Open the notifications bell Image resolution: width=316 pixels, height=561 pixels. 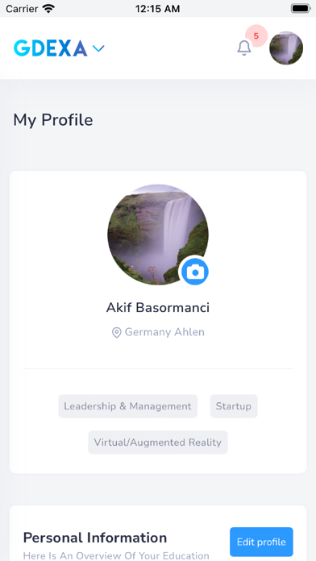tap(244, 48)
